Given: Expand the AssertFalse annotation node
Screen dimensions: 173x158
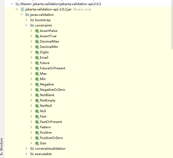Looking at the screenshot, I should [x=31, y=31].
